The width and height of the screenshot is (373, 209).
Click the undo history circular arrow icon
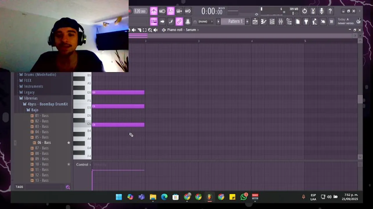[304, 11]
